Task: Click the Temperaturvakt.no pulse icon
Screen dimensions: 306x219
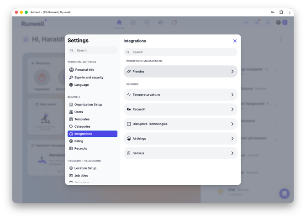Action: (129, 94)
